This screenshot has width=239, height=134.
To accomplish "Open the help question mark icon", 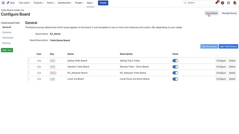I will pos(223,3).
